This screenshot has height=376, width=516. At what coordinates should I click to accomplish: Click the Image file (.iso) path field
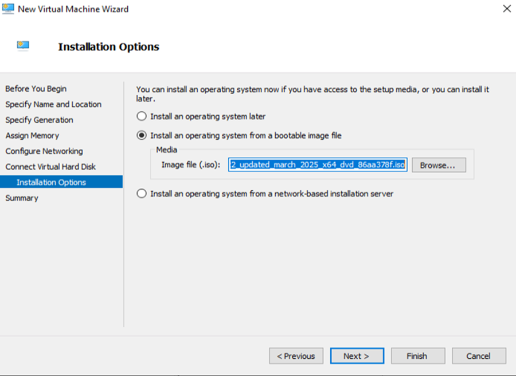[x=318, y=165]
